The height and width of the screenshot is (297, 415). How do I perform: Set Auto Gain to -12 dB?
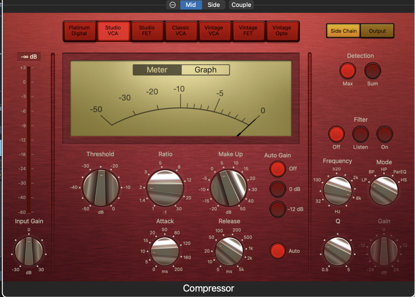tap(278, 209)
